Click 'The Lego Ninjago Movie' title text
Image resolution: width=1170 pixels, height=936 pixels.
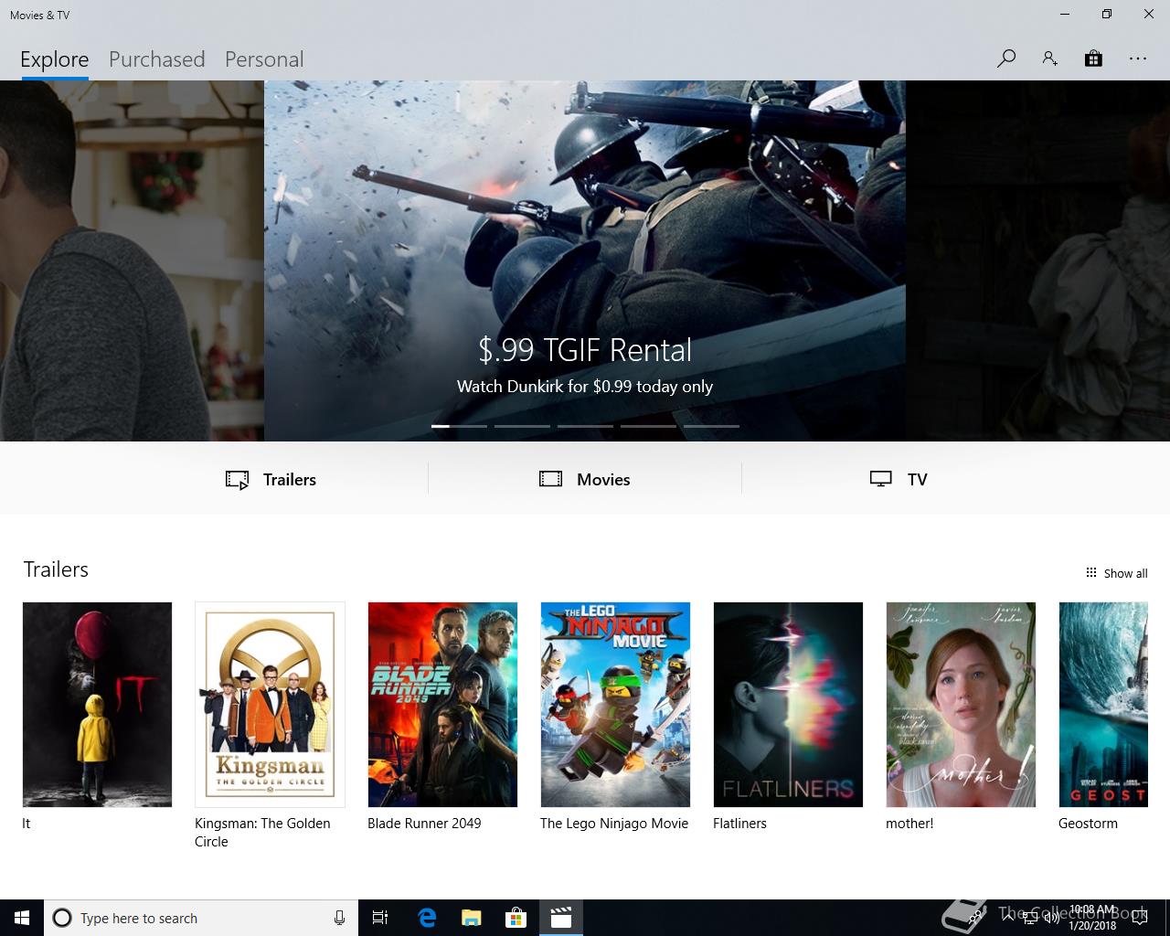click(x=614, y=824)
